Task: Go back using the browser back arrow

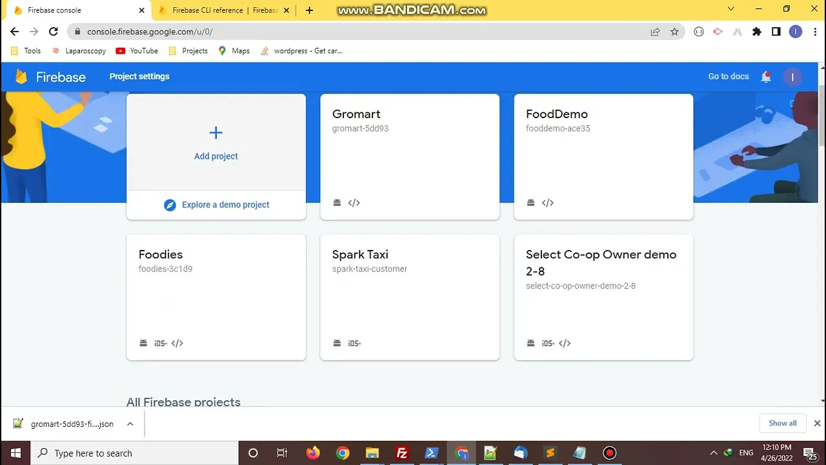Action: [x=15, y=32]
